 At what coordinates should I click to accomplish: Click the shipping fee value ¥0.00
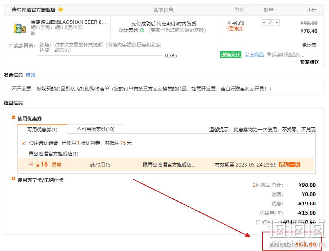click(x=309, y=194)
